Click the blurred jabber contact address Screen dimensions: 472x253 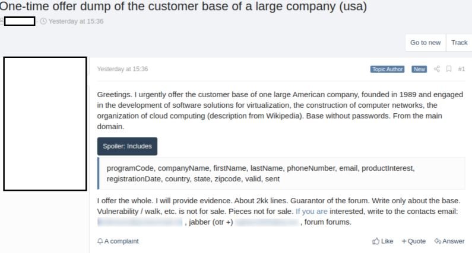pyautogui.click(x=267, y=222)
